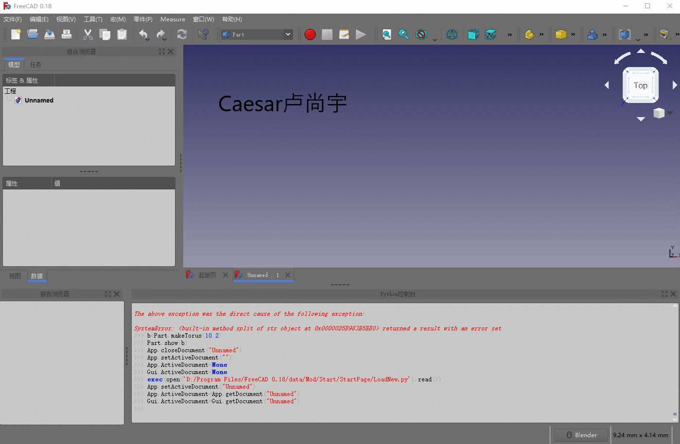Viewport: 680px width, 444px height.
Task: Set the isometric view with the cube icon
Action: click(452, 34)
